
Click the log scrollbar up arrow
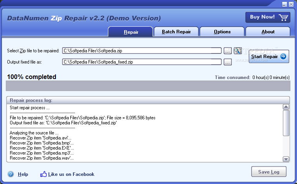coord(286,107)
